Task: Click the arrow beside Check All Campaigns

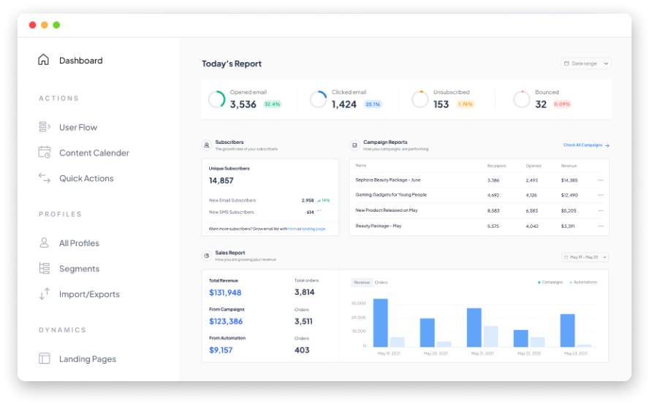Action: (x=607, y=145)
